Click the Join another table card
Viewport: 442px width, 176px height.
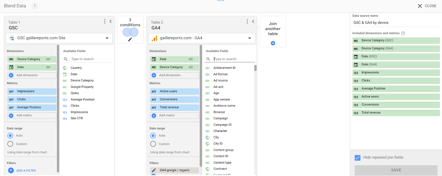tap(273, 32)
